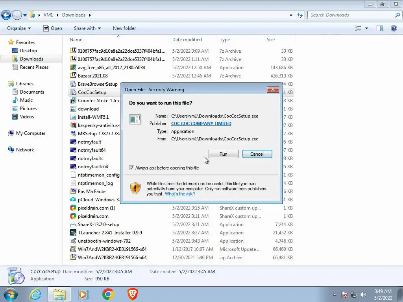The width and height of the screenshot is (403, 302).
Task: Open the COC COC COMPANY LIMITED publisher link
Action: [201, 123]
